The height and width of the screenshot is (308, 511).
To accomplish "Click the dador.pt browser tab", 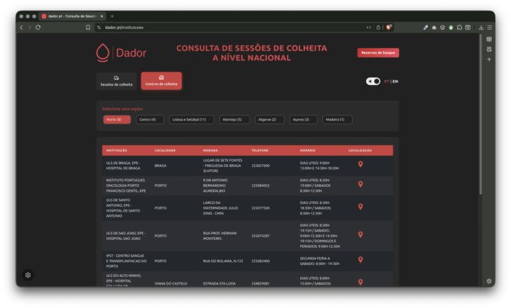I will coord(72,16).
